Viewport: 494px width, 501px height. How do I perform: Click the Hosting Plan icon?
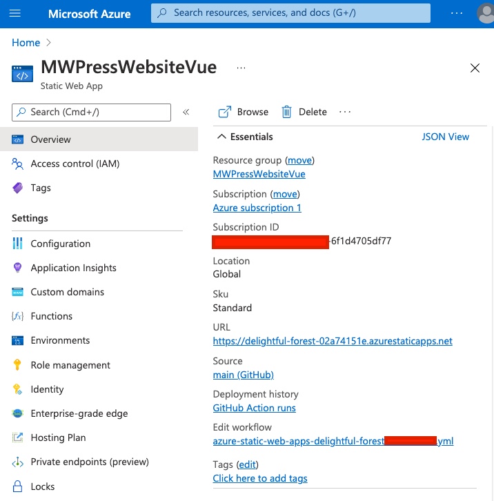(x=17, y=438)
